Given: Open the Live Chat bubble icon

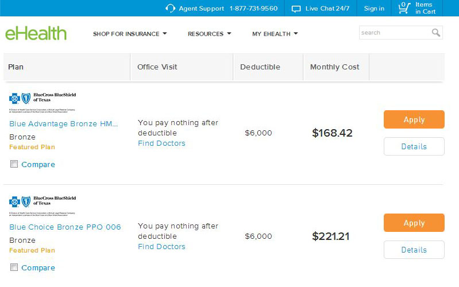Looking at the screenshot, I should click(x=296, y=9).
